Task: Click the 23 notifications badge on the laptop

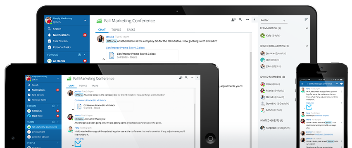Action: (x=85, y=35)
